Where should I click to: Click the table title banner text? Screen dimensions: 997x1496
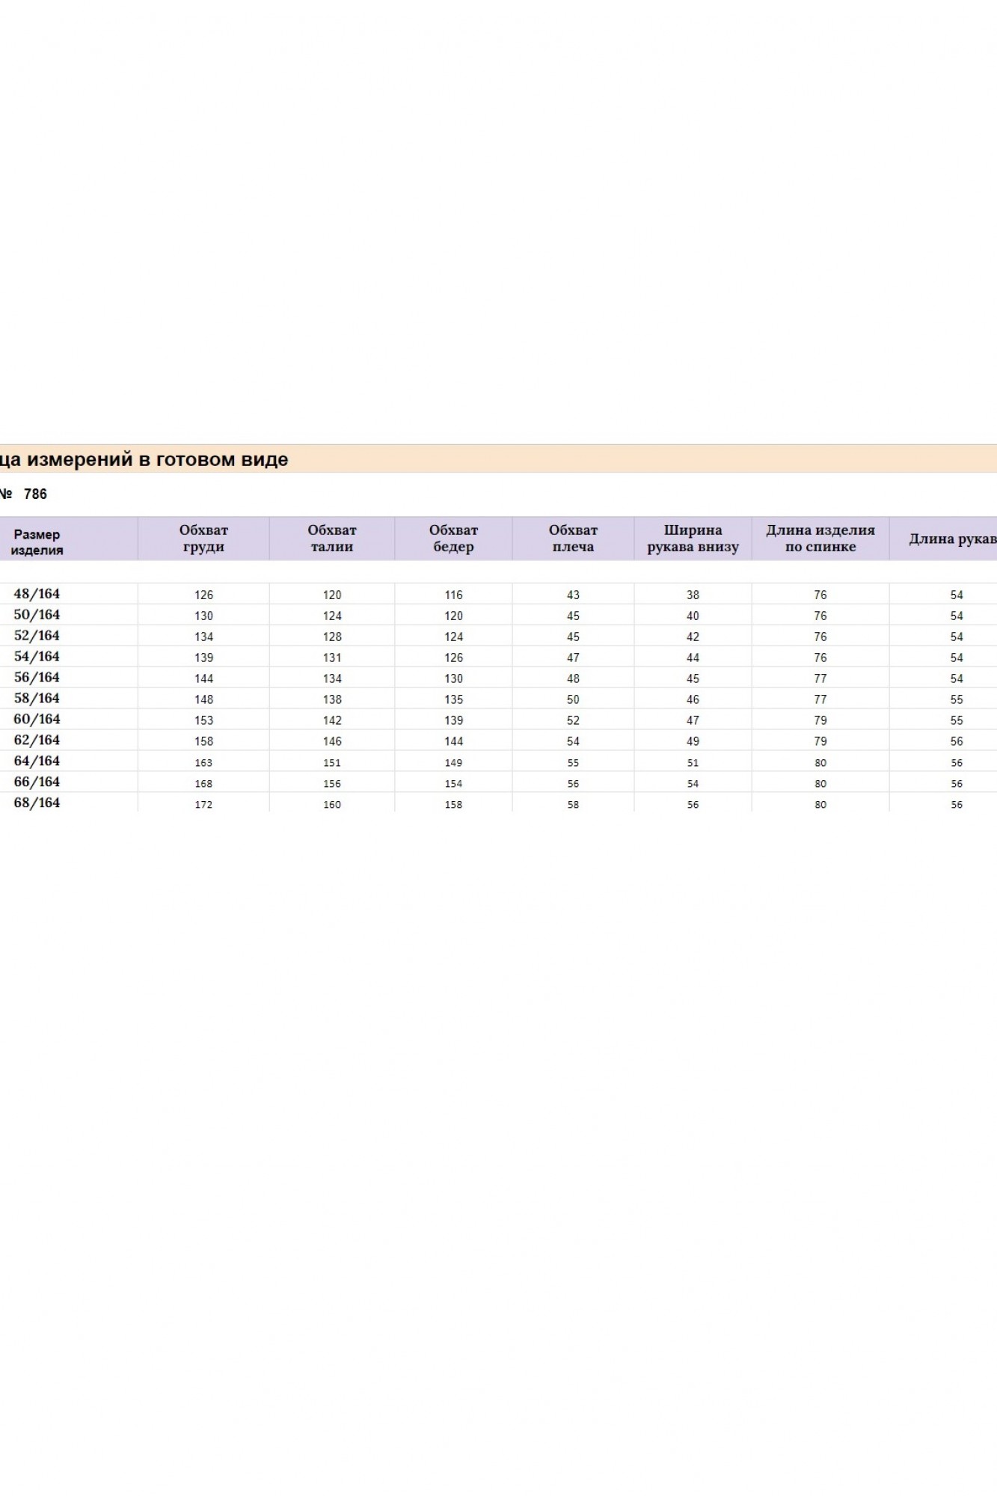(x=144, y=459)
